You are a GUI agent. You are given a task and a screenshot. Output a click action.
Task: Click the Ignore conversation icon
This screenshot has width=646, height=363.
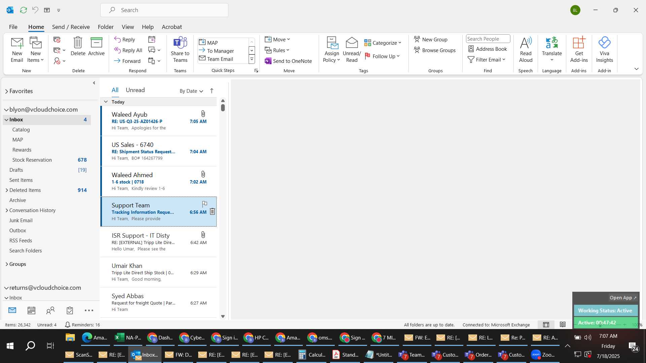point(57,40)
